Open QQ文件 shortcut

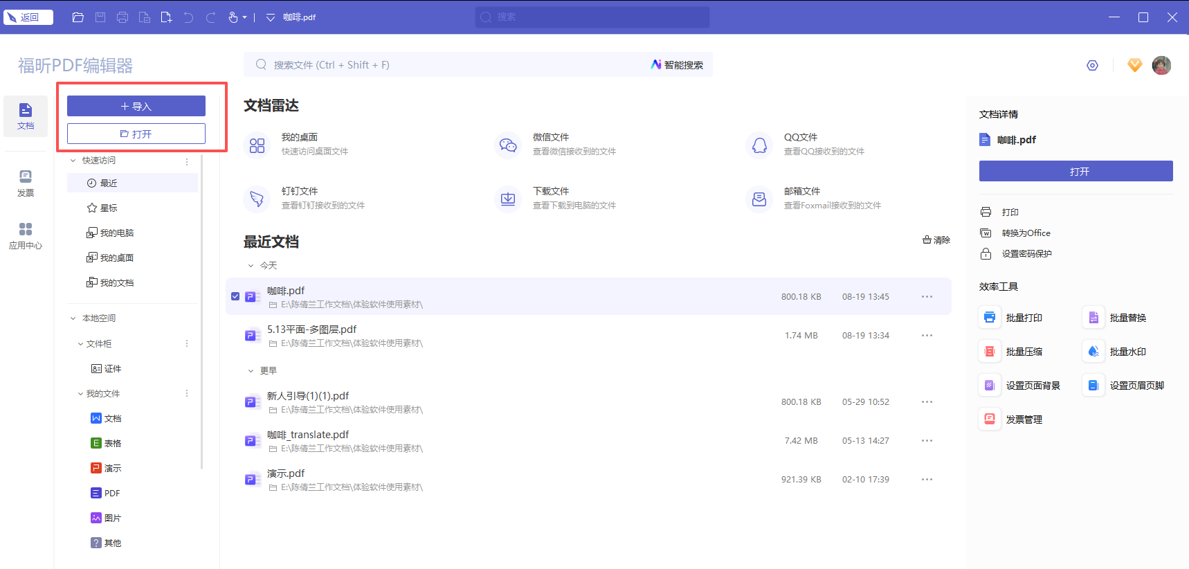(806, 144)
